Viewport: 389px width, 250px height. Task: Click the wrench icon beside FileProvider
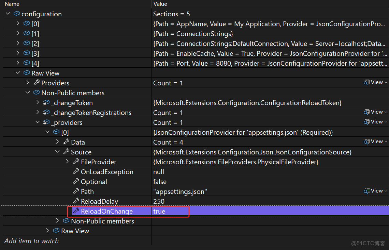[76, 162]
